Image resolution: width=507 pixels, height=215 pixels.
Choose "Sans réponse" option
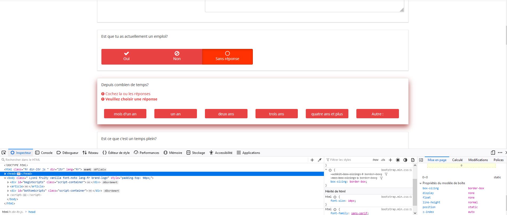point(227,56)
